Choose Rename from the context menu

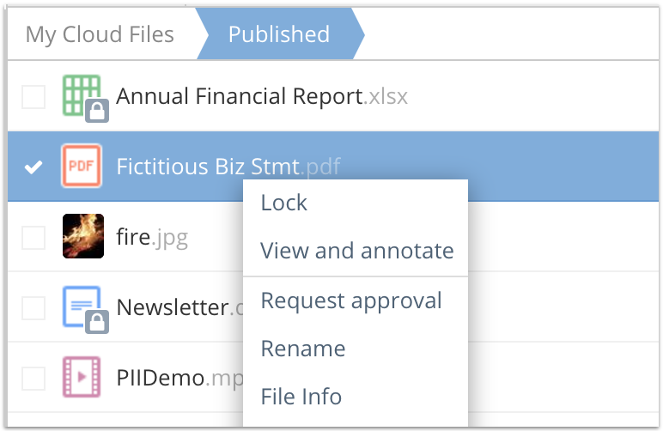[302, 349]
